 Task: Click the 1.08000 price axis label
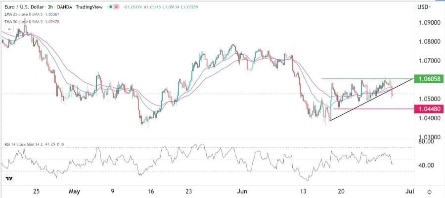tap(430, 42)
